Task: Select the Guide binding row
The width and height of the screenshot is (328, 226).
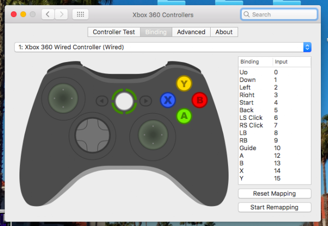Action: (275, 148)
